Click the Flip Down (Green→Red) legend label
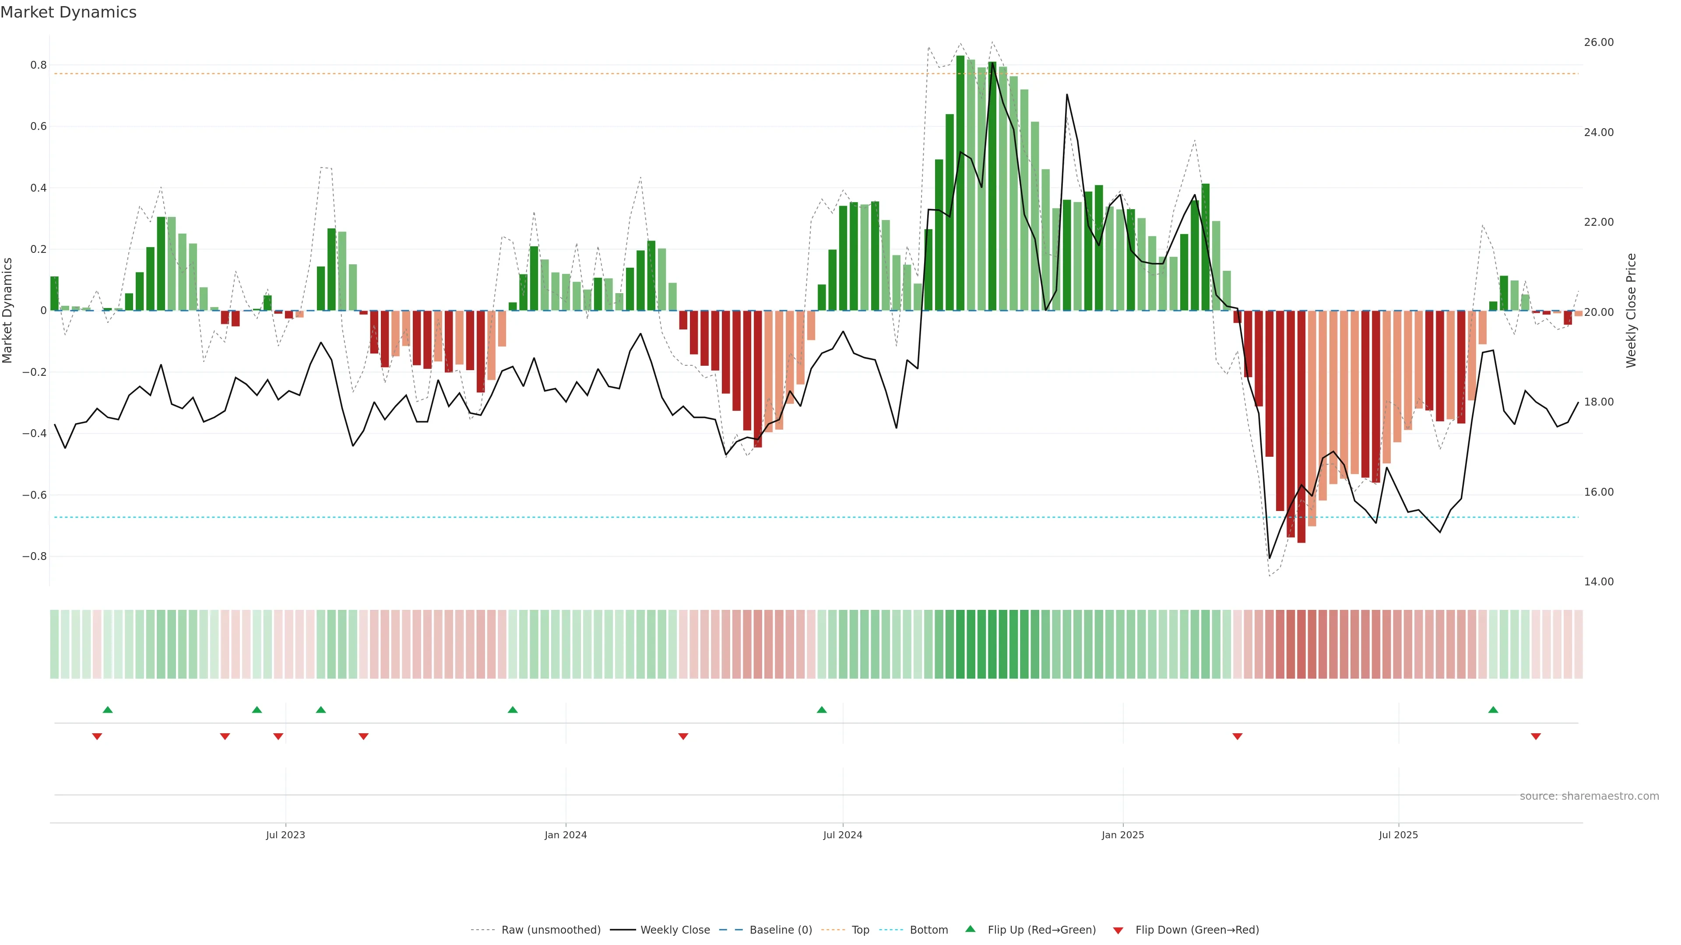Image resolution: width=1681 pixels, height=945 pixels. (x=1197, y=930)
